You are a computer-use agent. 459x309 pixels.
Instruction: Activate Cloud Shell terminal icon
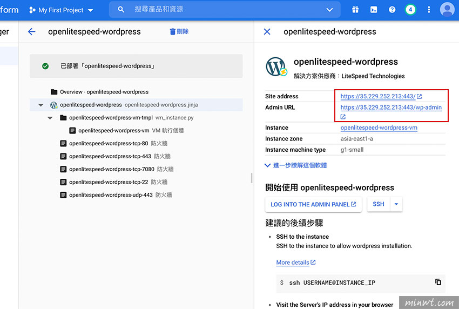(x=374, y=10)
